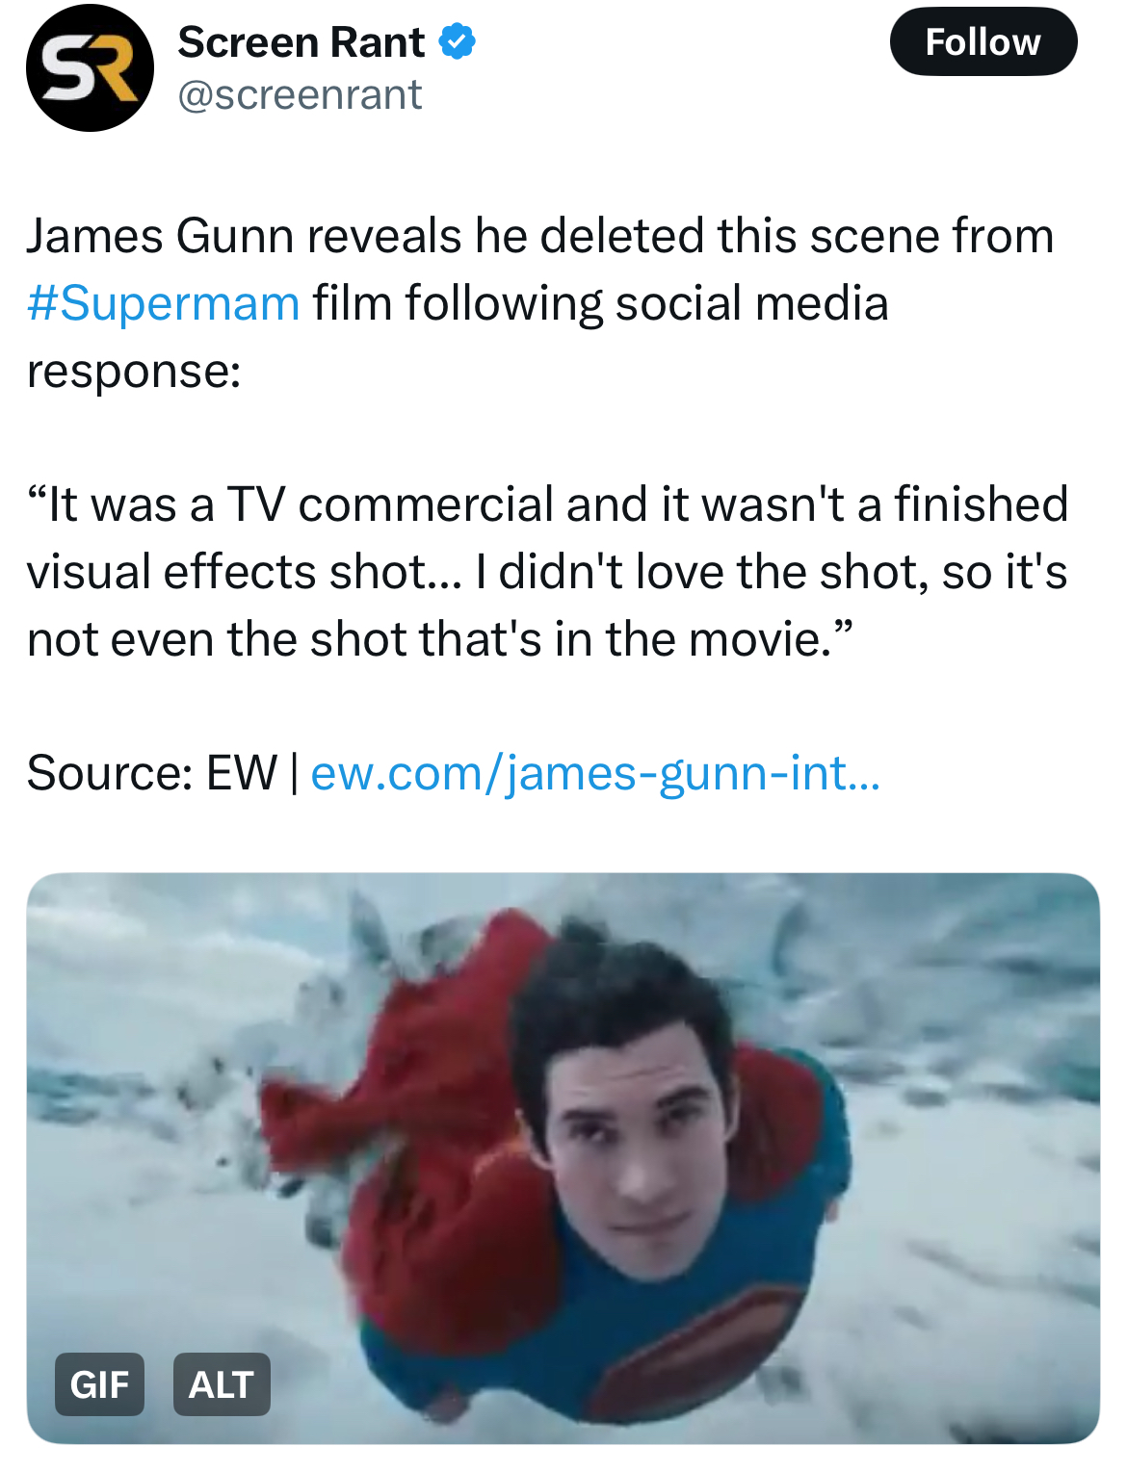Play the Superman flying GIF

[x=563, y=1158]
